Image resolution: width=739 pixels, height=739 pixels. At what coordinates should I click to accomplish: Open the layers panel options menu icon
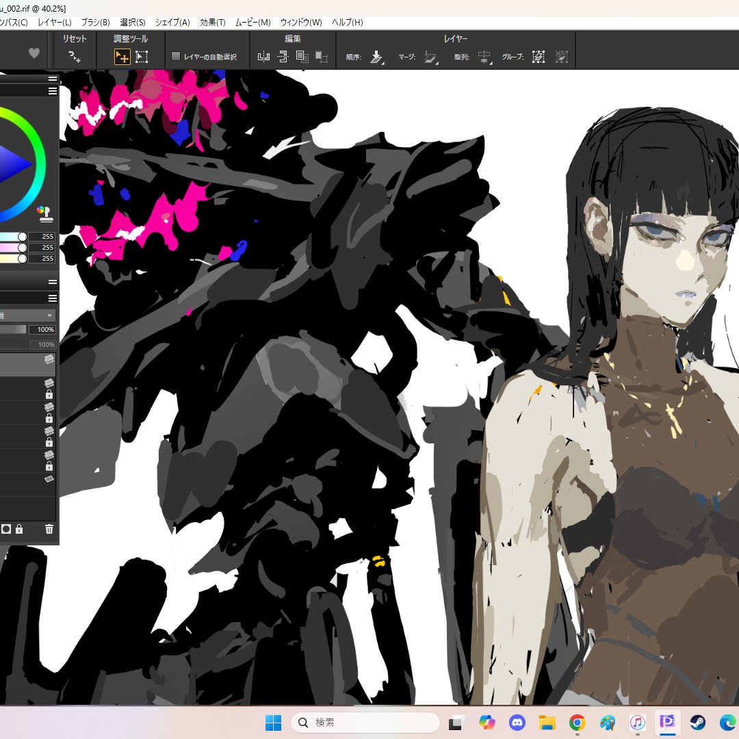click(x=53, y=298)
